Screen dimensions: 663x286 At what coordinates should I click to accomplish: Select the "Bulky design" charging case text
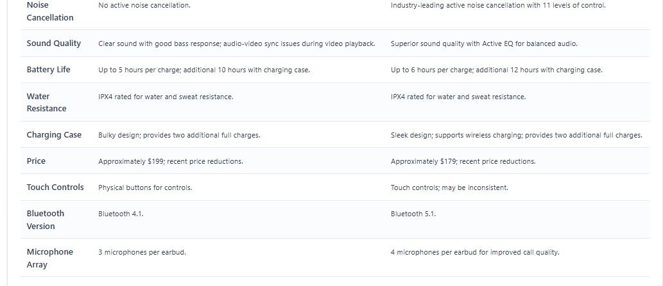(179, 135)
